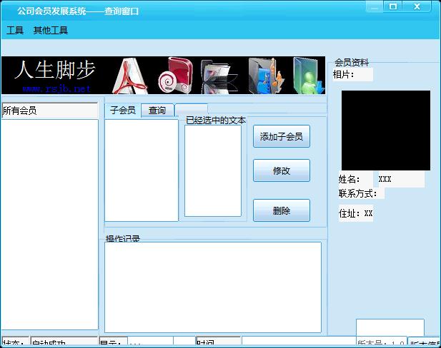Viewport: 441px width, 348px height.
Task: Click inside the all-members list below 所有会员
Action: coord(50,225)
